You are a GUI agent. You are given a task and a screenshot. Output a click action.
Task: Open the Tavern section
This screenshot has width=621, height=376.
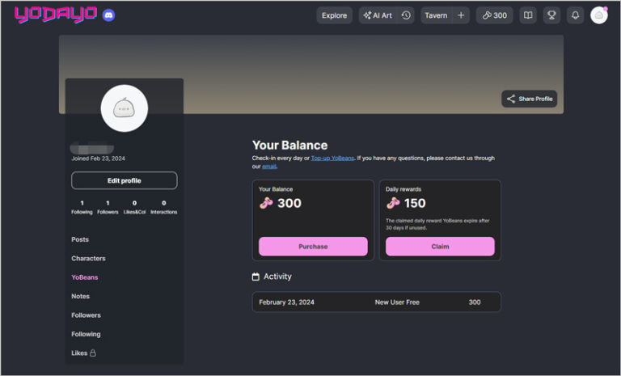point(436,15)
